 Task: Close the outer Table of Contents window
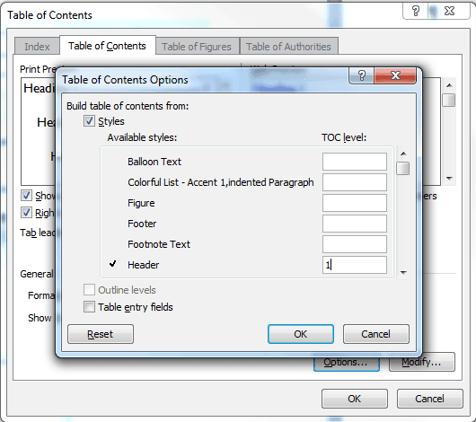coord(449,12)
